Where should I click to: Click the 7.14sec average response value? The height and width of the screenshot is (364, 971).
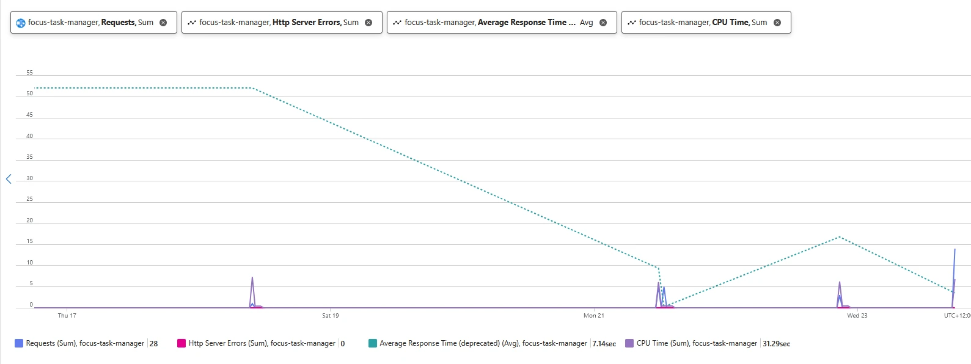(x=604, y=344)
